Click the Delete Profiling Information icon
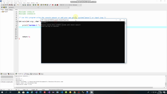Image resolution: width=167 pixels, height=94 pixels. tap(57, 5)
